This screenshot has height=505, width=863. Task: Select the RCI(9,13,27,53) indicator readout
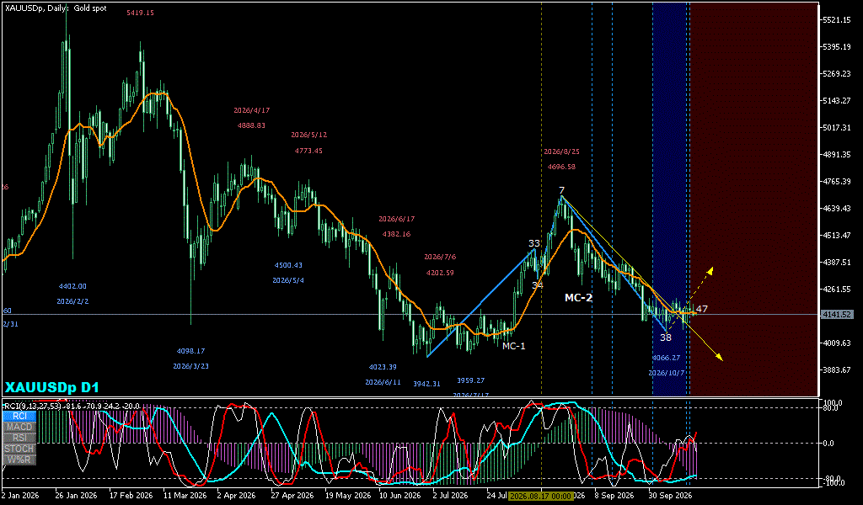pyautogui.click(x=72, y=406)
